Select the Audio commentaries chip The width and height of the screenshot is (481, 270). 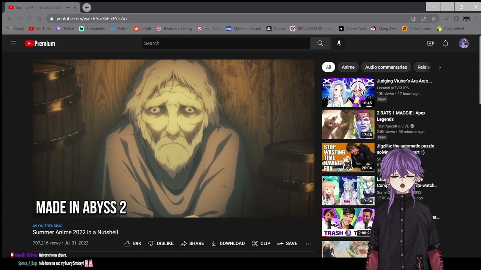pyautogui.click(x=386, y=67)
